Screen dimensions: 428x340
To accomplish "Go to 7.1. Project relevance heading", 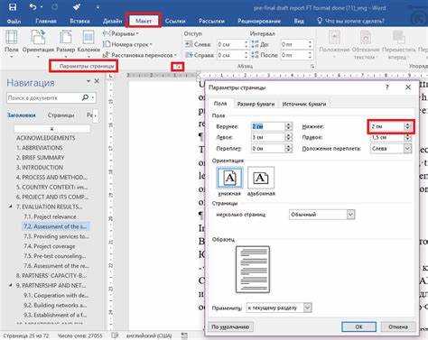I will click(50, 216).
